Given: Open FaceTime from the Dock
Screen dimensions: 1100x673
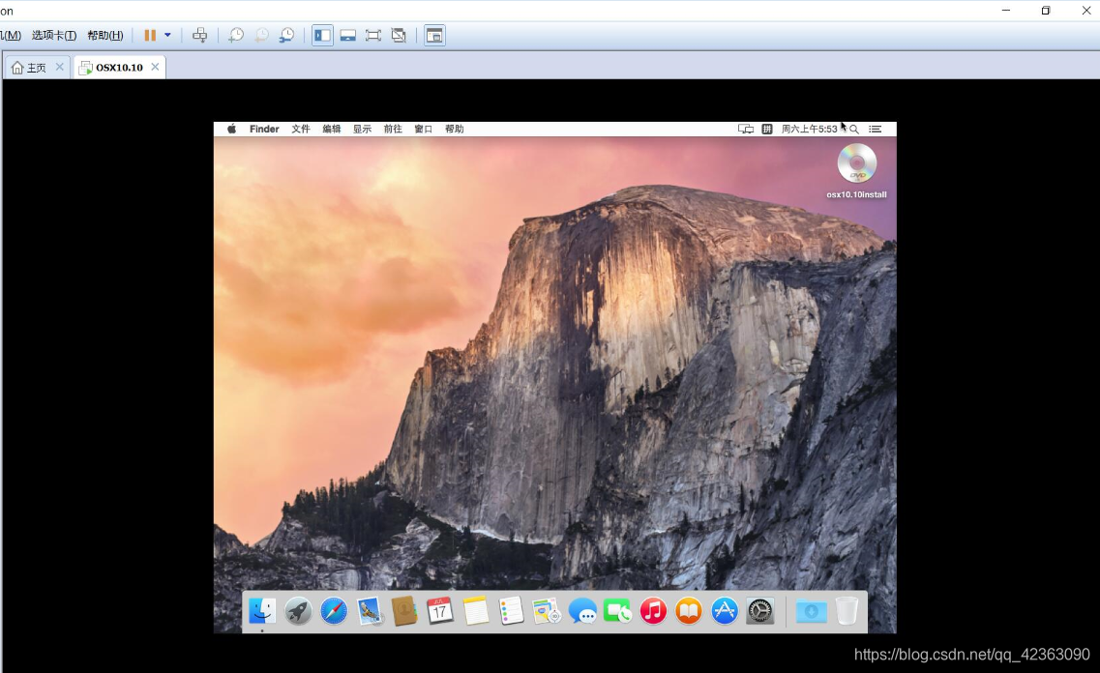Looking at the screenshot, I should (x=617, y=611).
